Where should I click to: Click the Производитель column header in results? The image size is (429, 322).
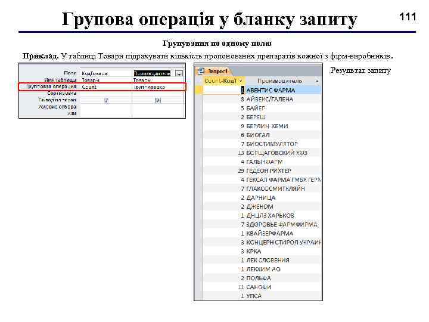tap(283, 80)
